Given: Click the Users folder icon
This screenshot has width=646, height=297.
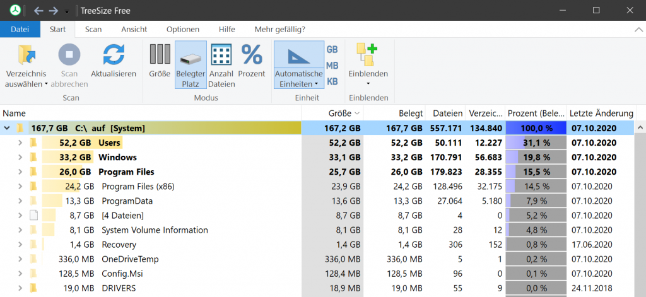Looking at the screenshot, I should pos(33,143).
